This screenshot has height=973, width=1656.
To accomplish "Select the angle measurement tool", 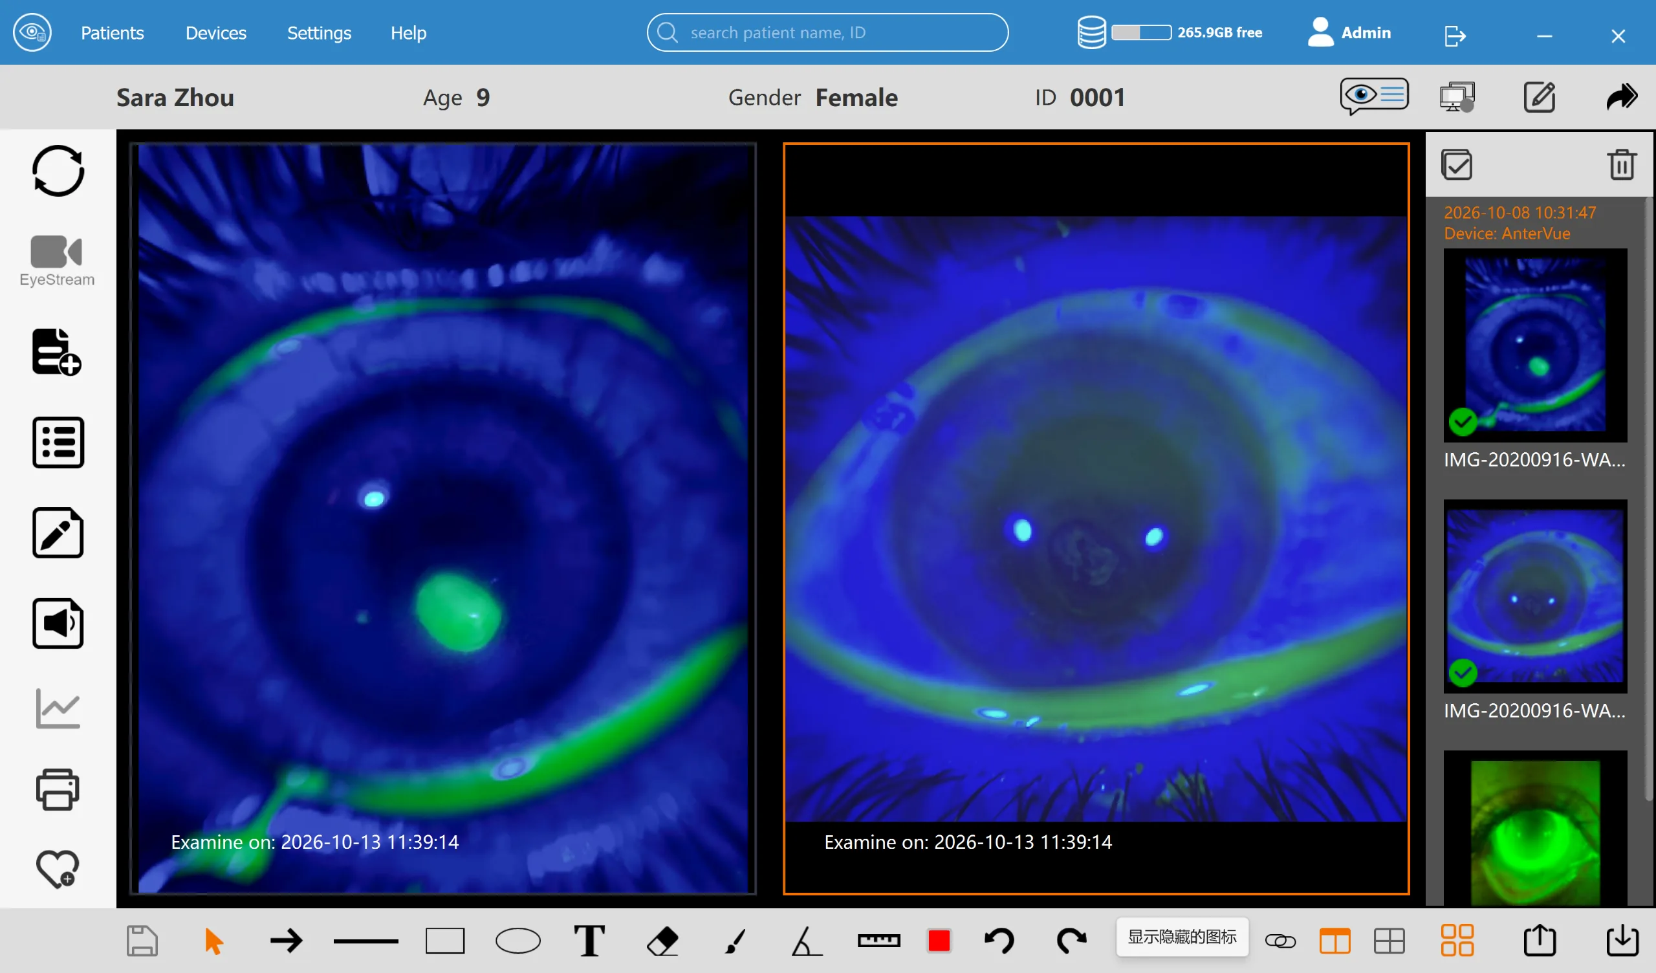I will [x=806, y=941].
